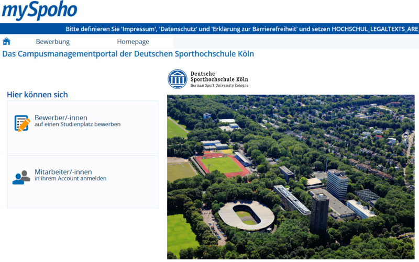Screen dimensions: 419x262
Task: Click the mySpoho logo
Action: tap(40, 10)
